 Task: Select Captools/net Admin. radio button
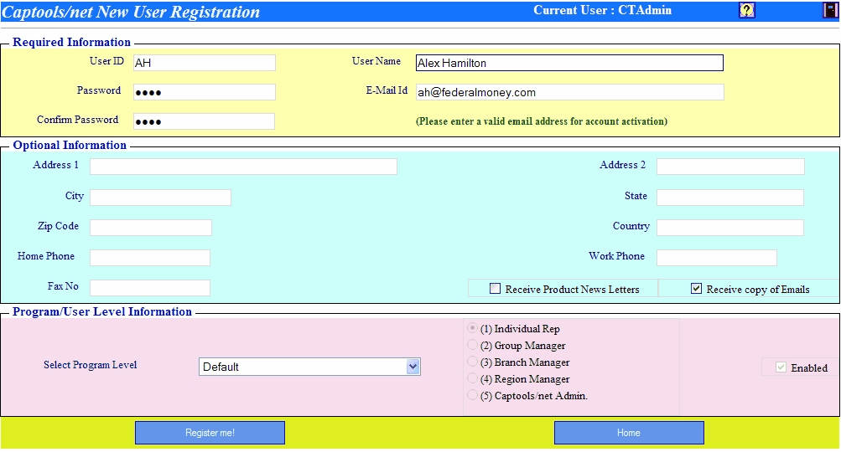[473, 395]
